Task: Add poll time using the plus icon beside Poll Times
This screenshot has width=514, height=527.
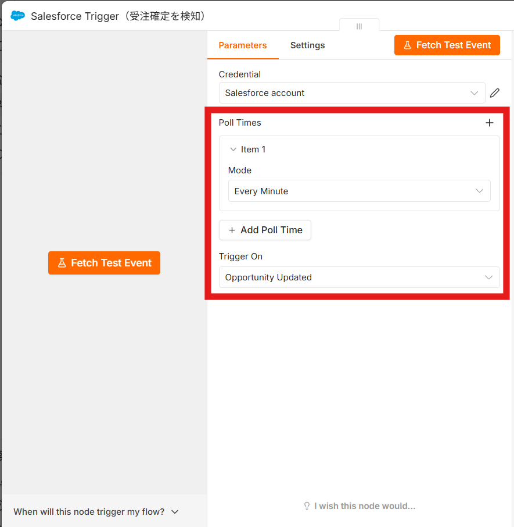Action: (x=490, y=123)
